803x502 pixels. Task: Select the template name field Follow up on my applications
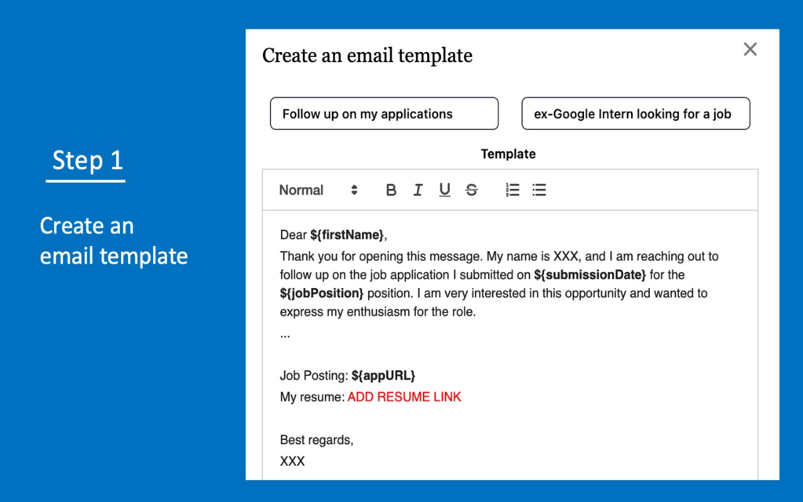(x=384, y=114)
